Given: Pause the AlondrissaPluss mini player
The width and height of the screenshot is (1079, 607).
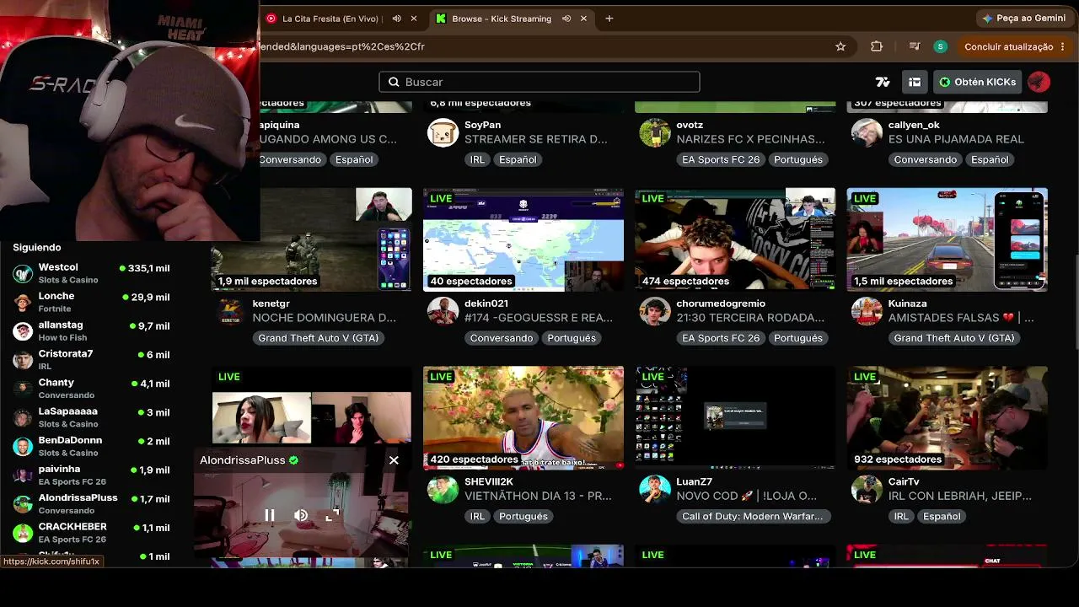Looking at the screenshot, I should point(270,515).
